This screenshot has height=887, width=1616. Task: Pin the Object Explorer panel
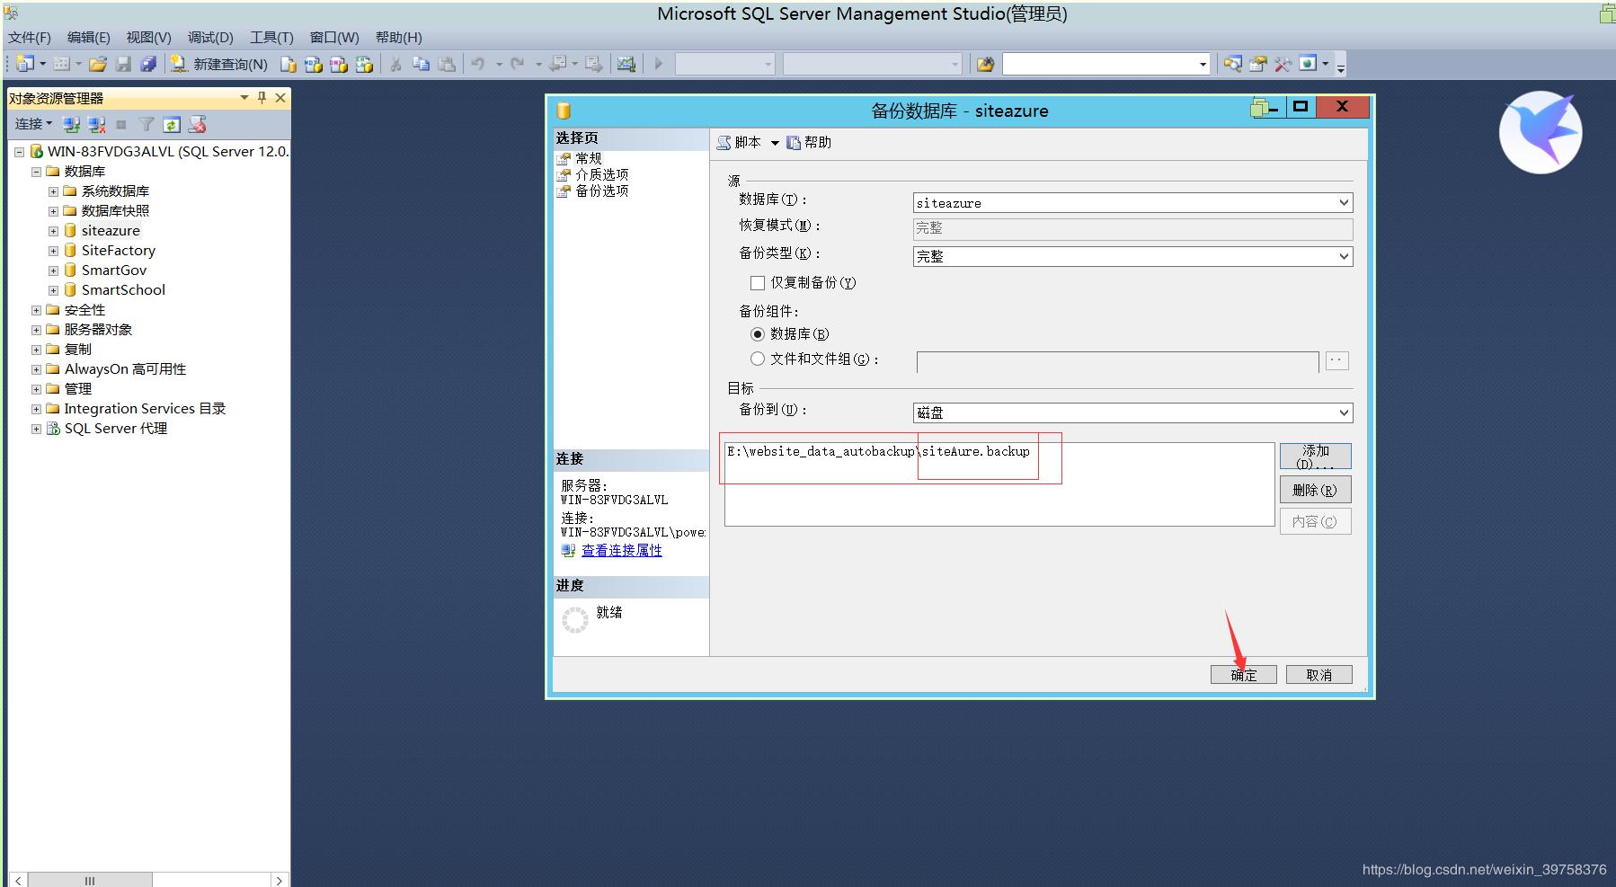262,97
